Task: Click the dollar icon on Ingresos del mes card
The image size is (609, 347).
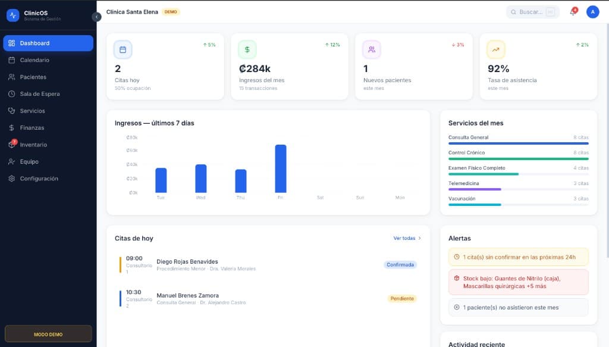Action: point(247,50)
